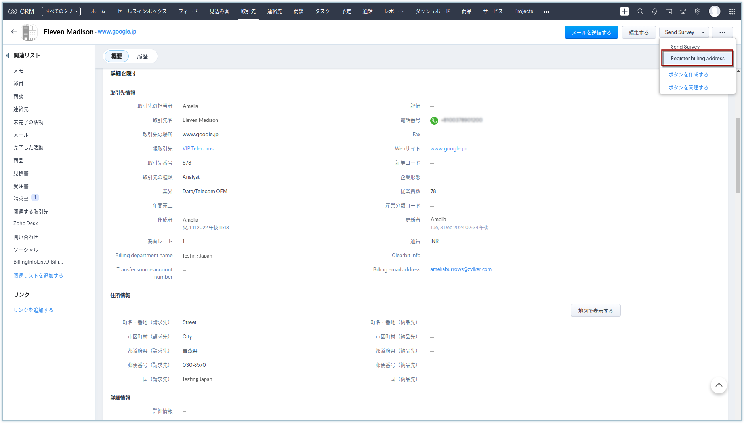Click the green phone call icon
This screenshot has width=744, height=423.
coord(434,120)
